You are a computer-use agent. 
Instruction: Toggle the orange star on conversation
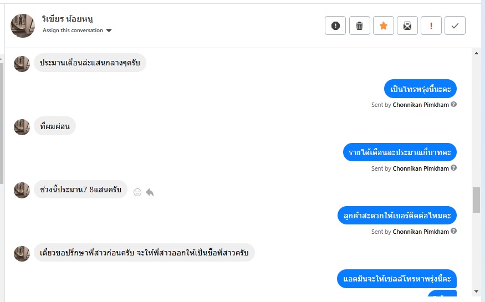[x=383, y=25]
